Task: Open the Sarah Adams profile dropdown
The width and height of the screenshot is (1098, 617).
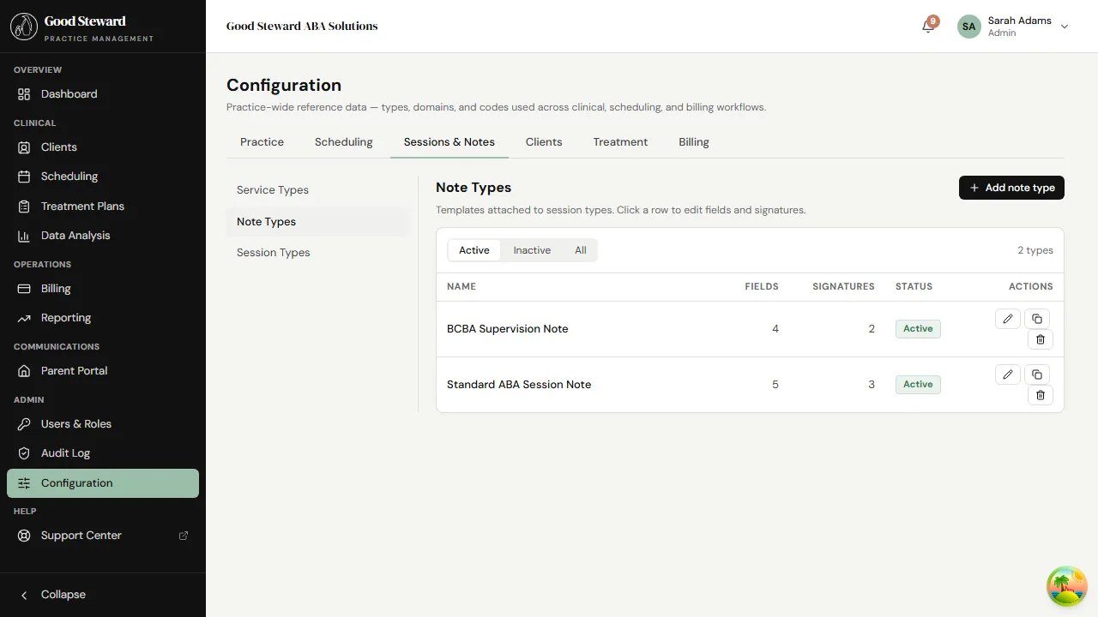Action: pyautogui.click(x=1065, y=27)
